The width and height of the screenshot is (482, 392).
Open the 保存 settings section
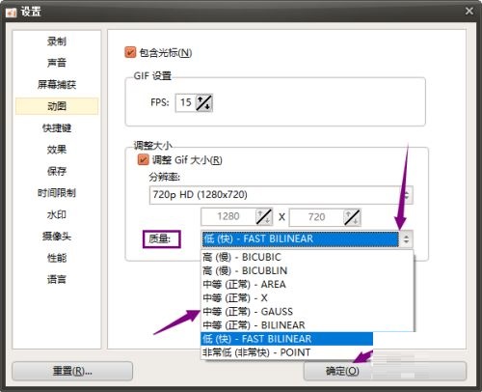pyautogui.click(x=57, y=171)
